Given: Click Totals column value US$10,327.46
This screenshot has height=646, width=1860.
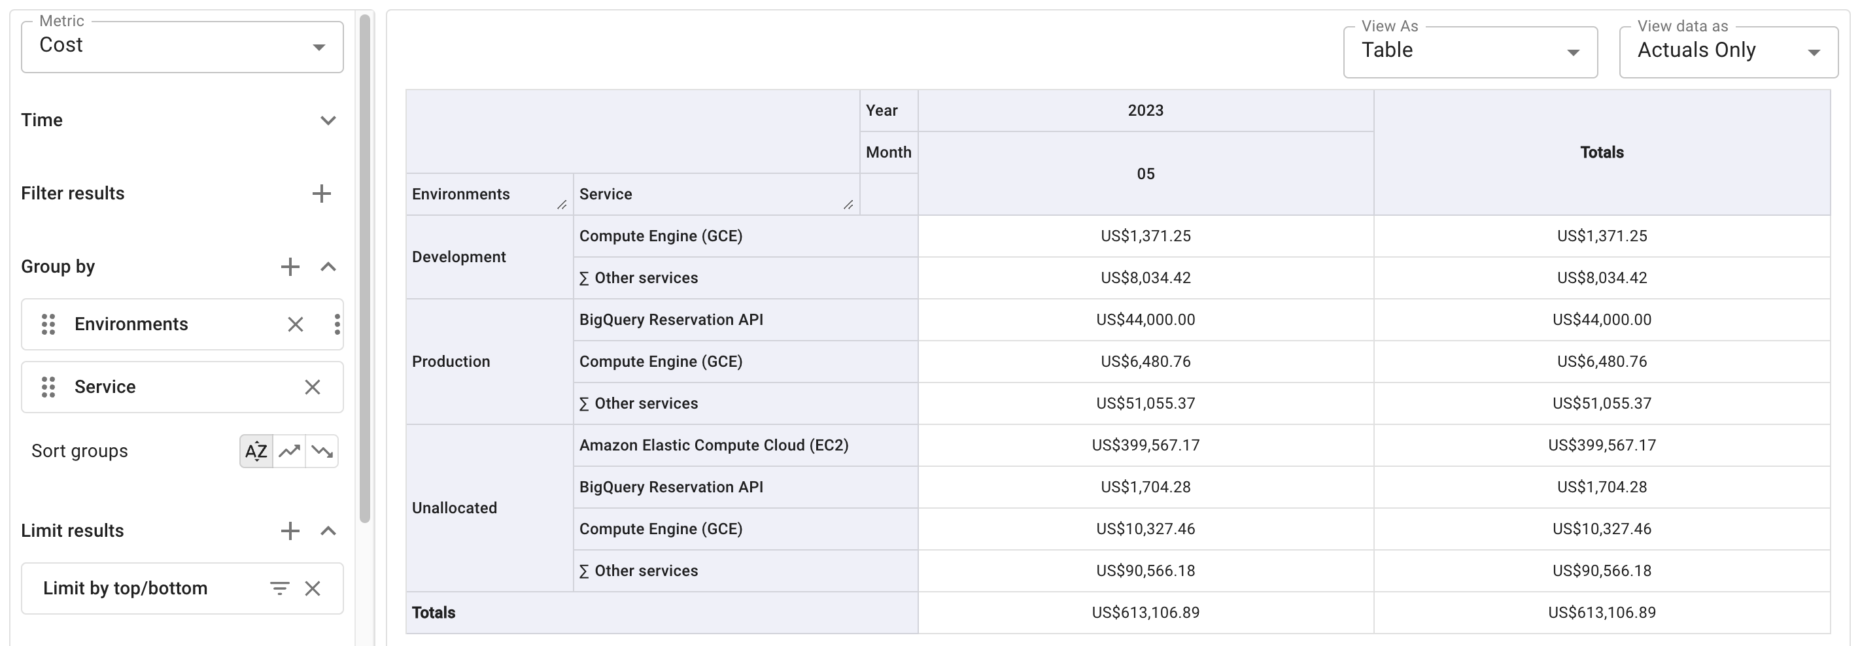Looking at the screenshot, I should pos(1602,529).
